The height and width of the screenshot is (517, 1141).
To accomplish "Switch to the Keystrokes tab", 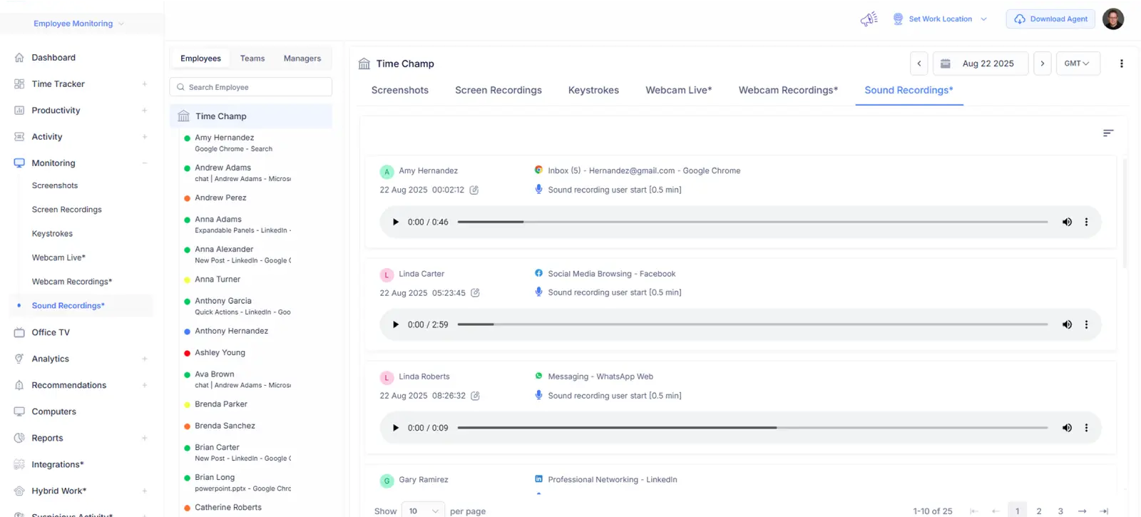I will [x=593, y=91].
